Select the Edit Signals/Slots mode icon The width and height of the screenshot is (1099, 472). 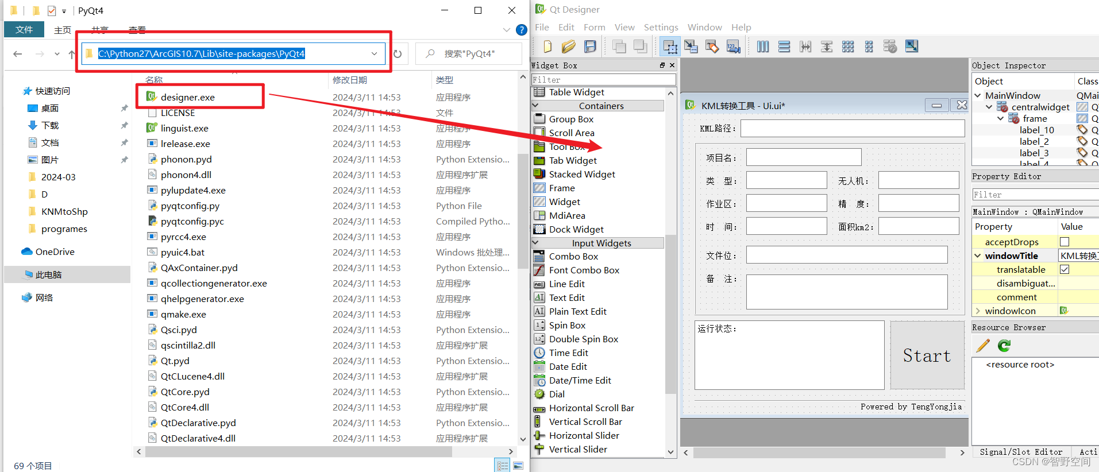pyautogui.click(x=691, y=47)
